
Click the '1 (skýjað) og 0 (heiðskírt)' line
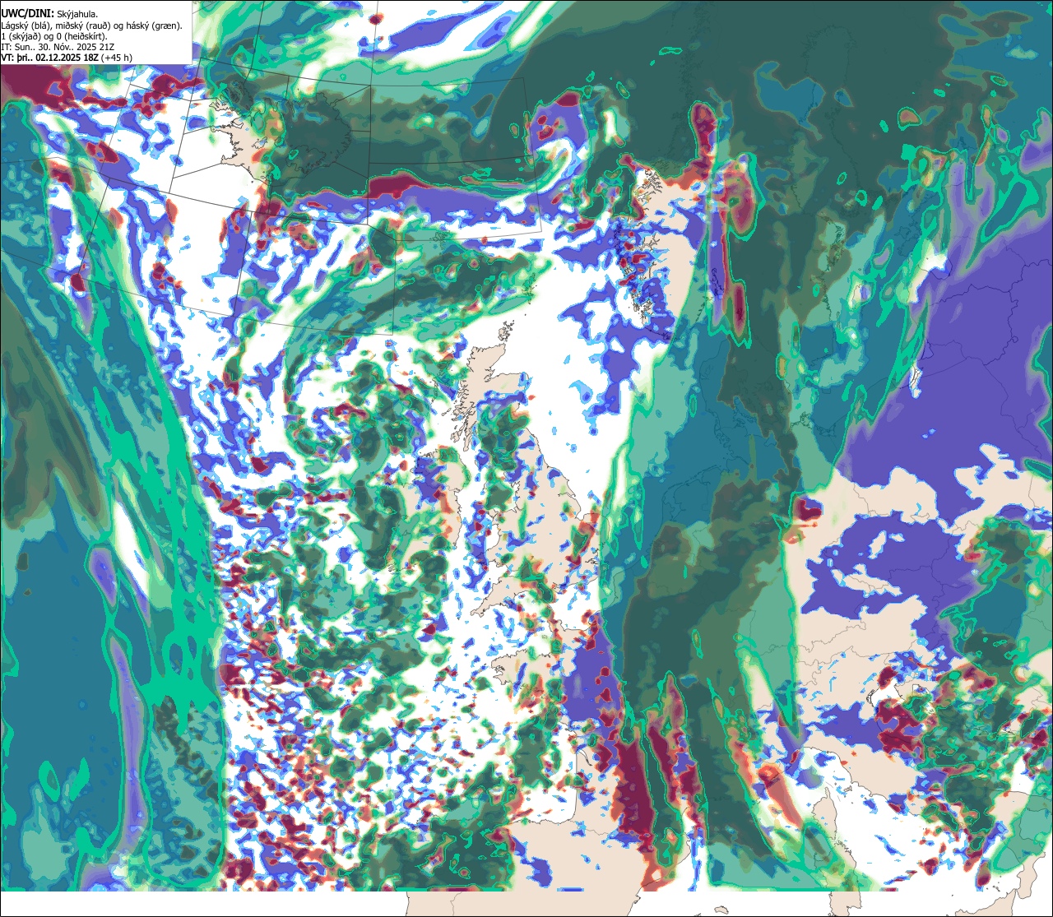[x=53, y=35]
